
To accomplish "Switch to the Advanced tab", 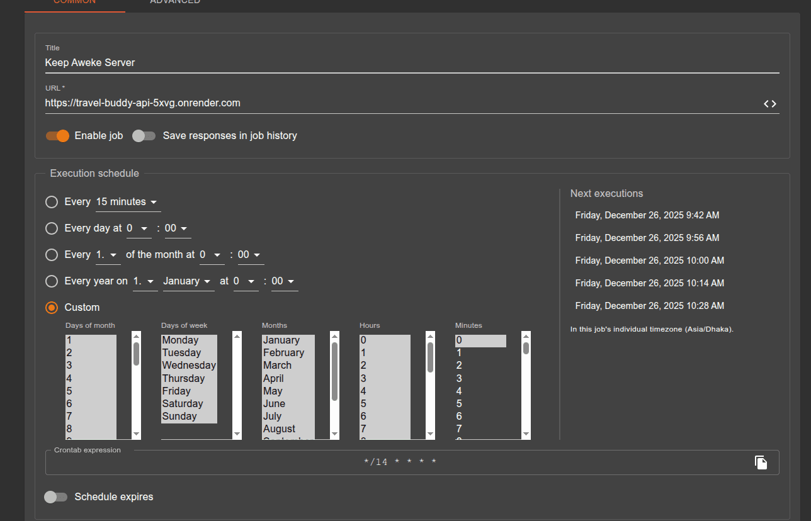I will click(175, 3).
